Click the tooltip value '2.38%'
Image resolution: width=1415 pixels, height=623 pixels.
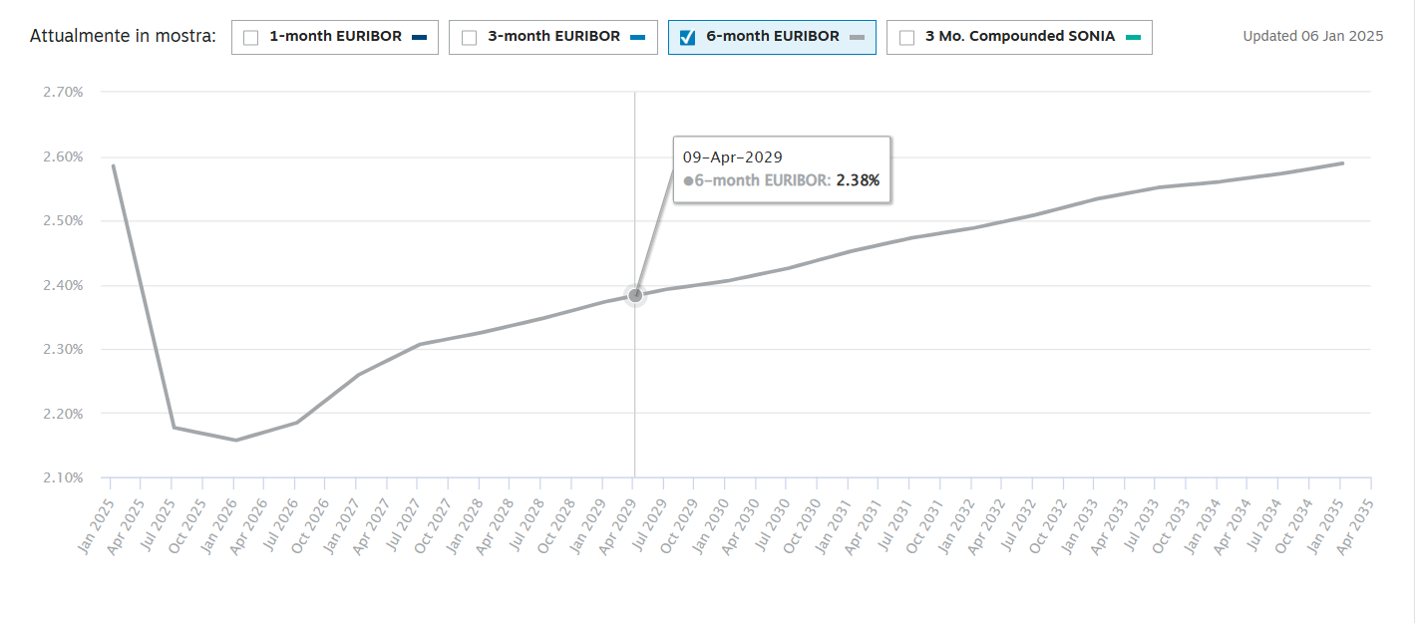click(x=858, y=181)
